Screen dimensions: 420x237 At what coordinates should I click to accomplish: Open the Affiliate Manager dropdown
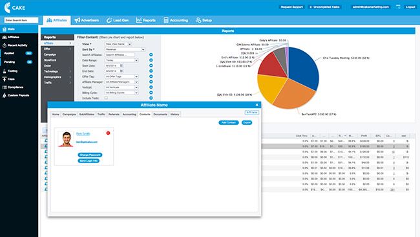121,82
